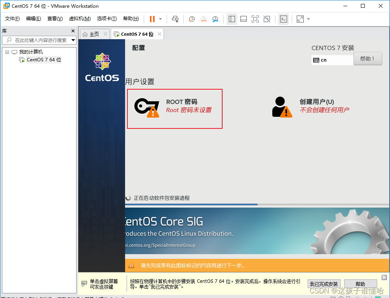Maximize the VMware Workstation window
The image size is (390, 298).
pyautogui.click(x=363, y=6)
